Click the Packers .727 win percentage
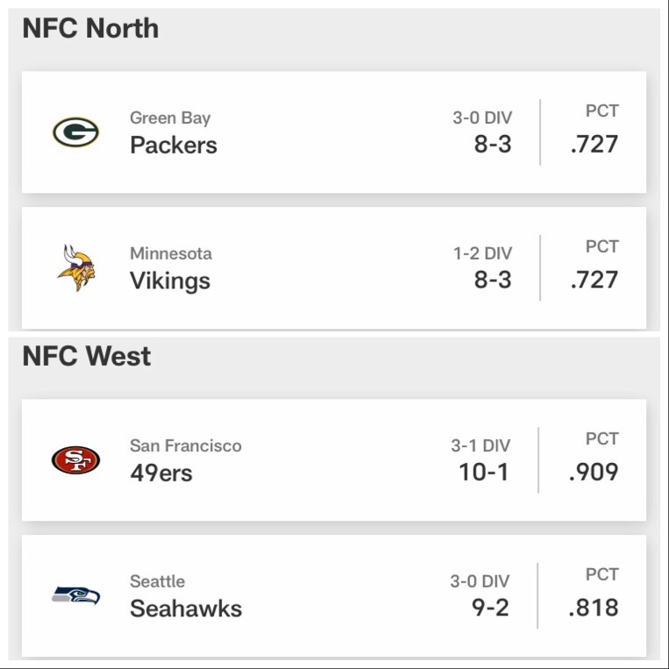 [594, 144]
